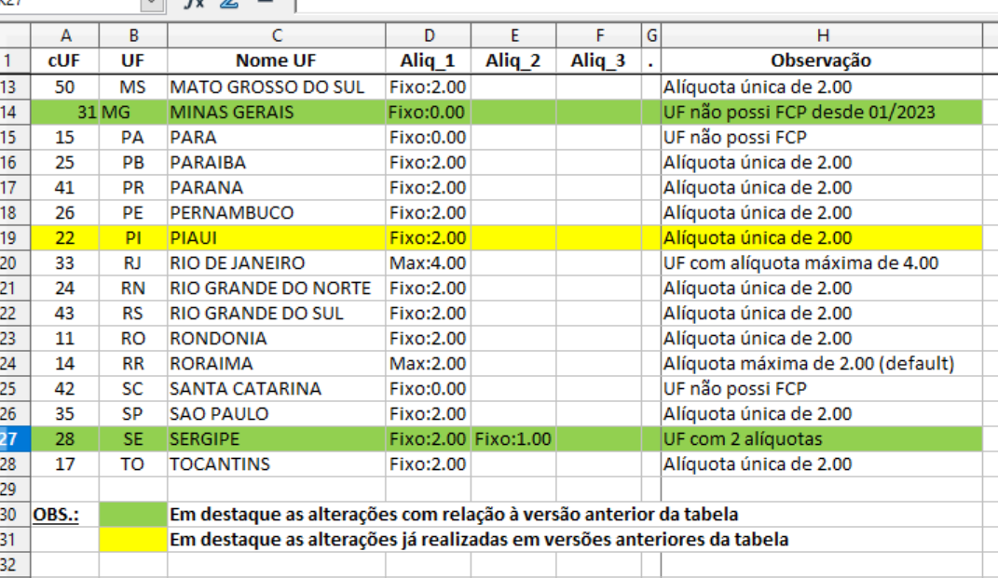Click the green legend swatch cell
Viewport: 998px width, 578px height.
pos(132,514)
